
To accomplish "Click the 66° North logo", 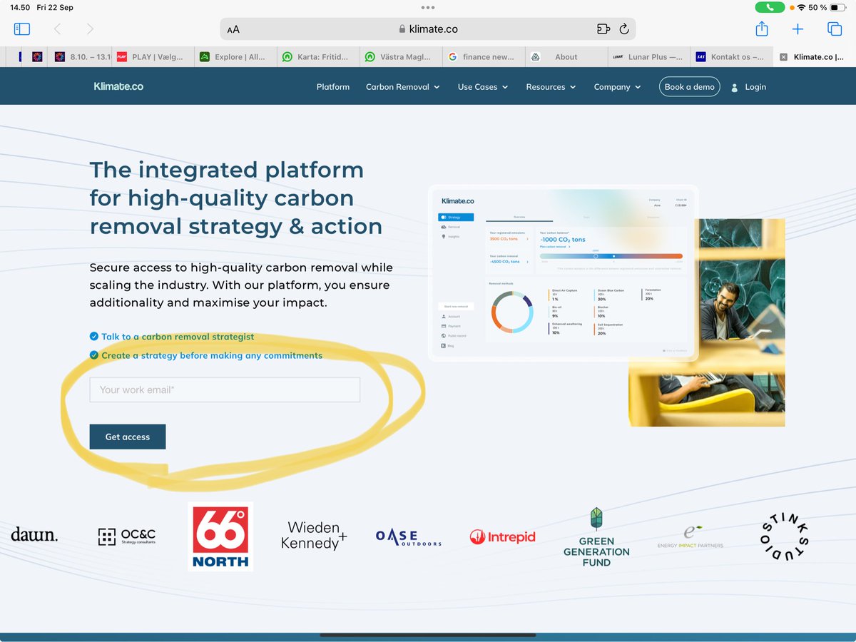I will coord(220,536).
